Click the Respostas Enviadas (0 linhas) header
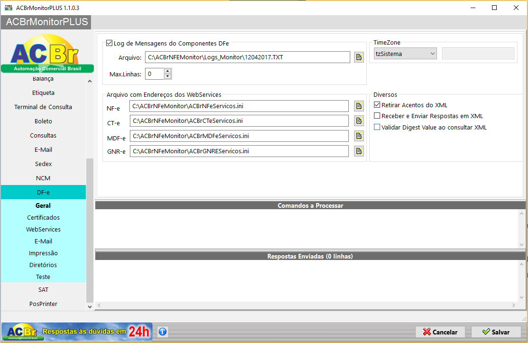 tap(310, 256)
